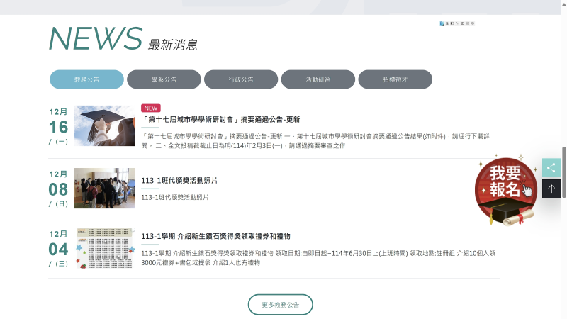
Task: Click the group photo thumbnail for Dec 08
Action: point(104,188)
